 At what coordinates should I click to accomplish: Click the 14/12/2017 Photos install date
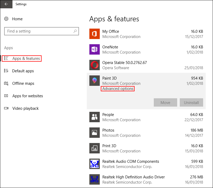(194, 135)
